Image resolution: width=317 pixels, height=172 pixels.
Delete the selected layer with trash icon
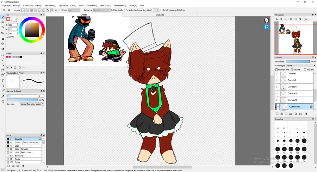tap(306, 114)
